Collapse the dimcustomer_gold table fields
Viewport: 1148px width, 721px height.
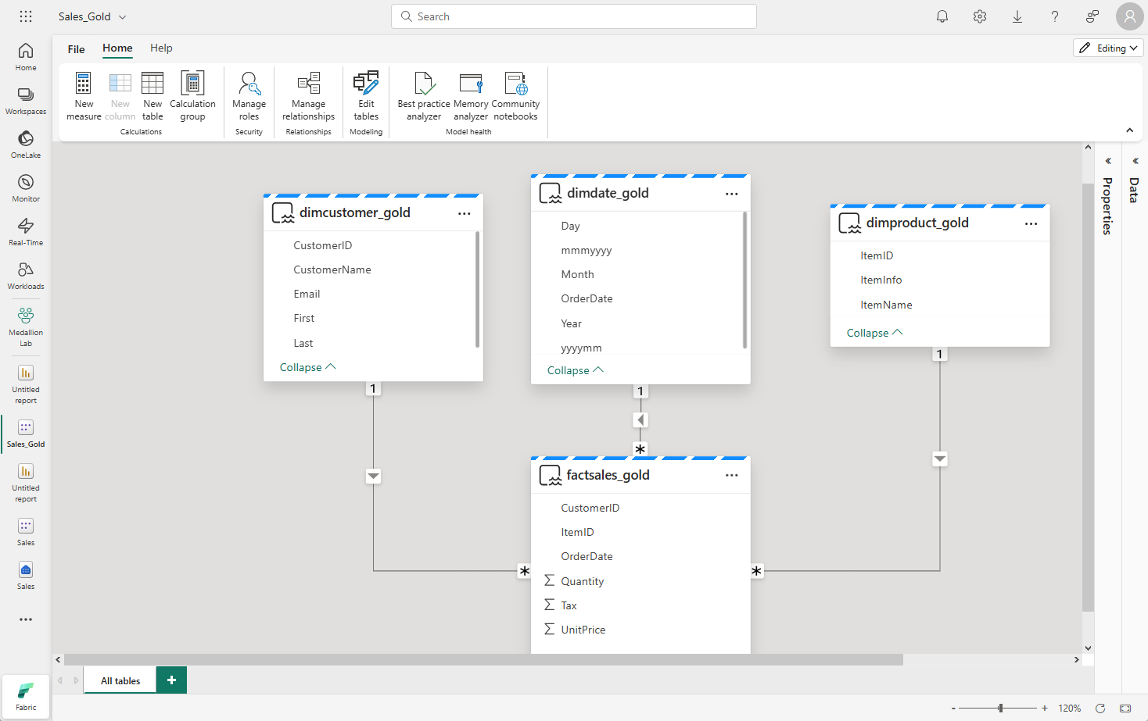[x=307, y=366]
